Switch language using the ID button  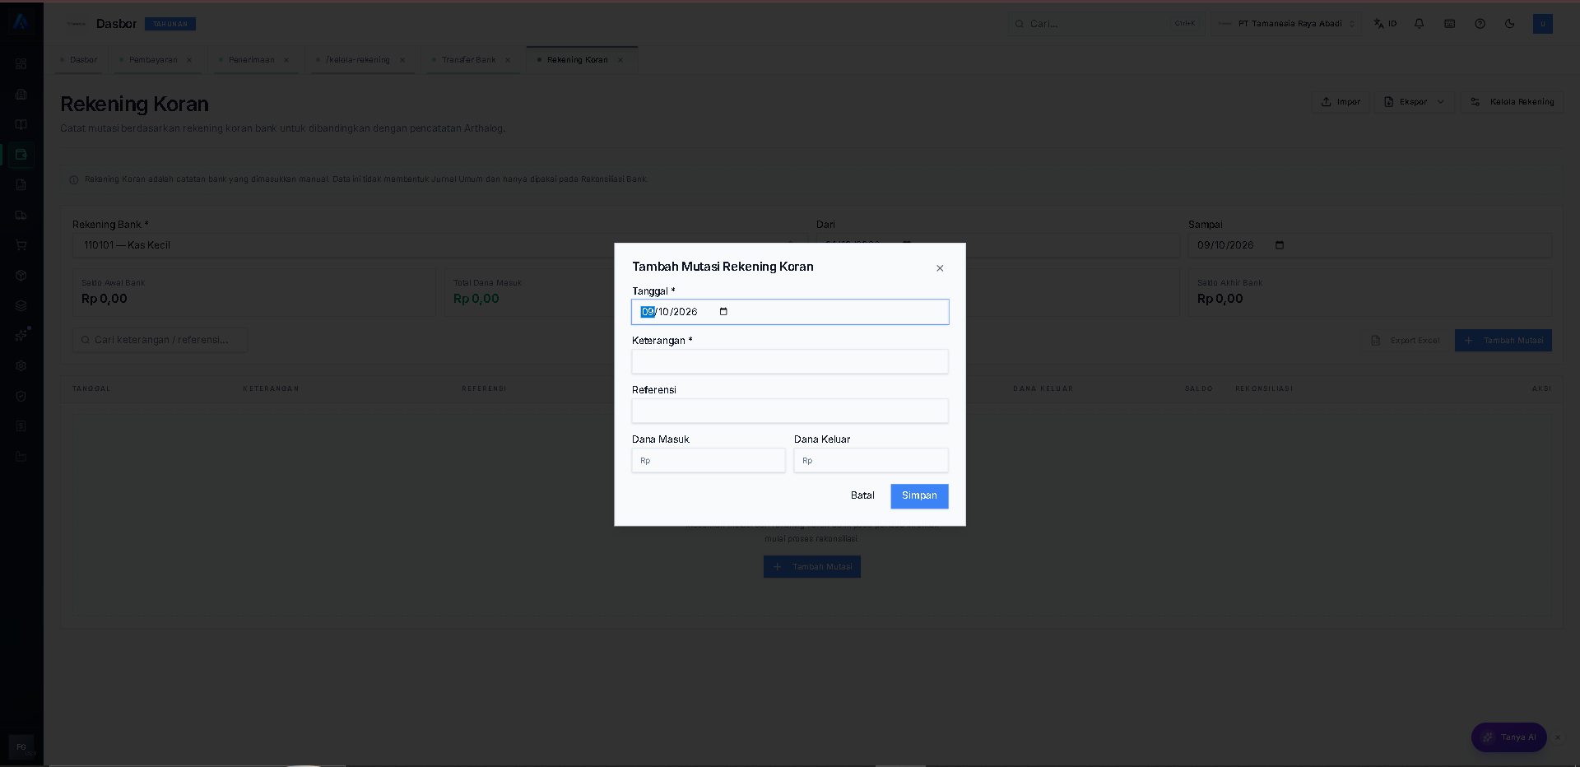[1386, 24]
